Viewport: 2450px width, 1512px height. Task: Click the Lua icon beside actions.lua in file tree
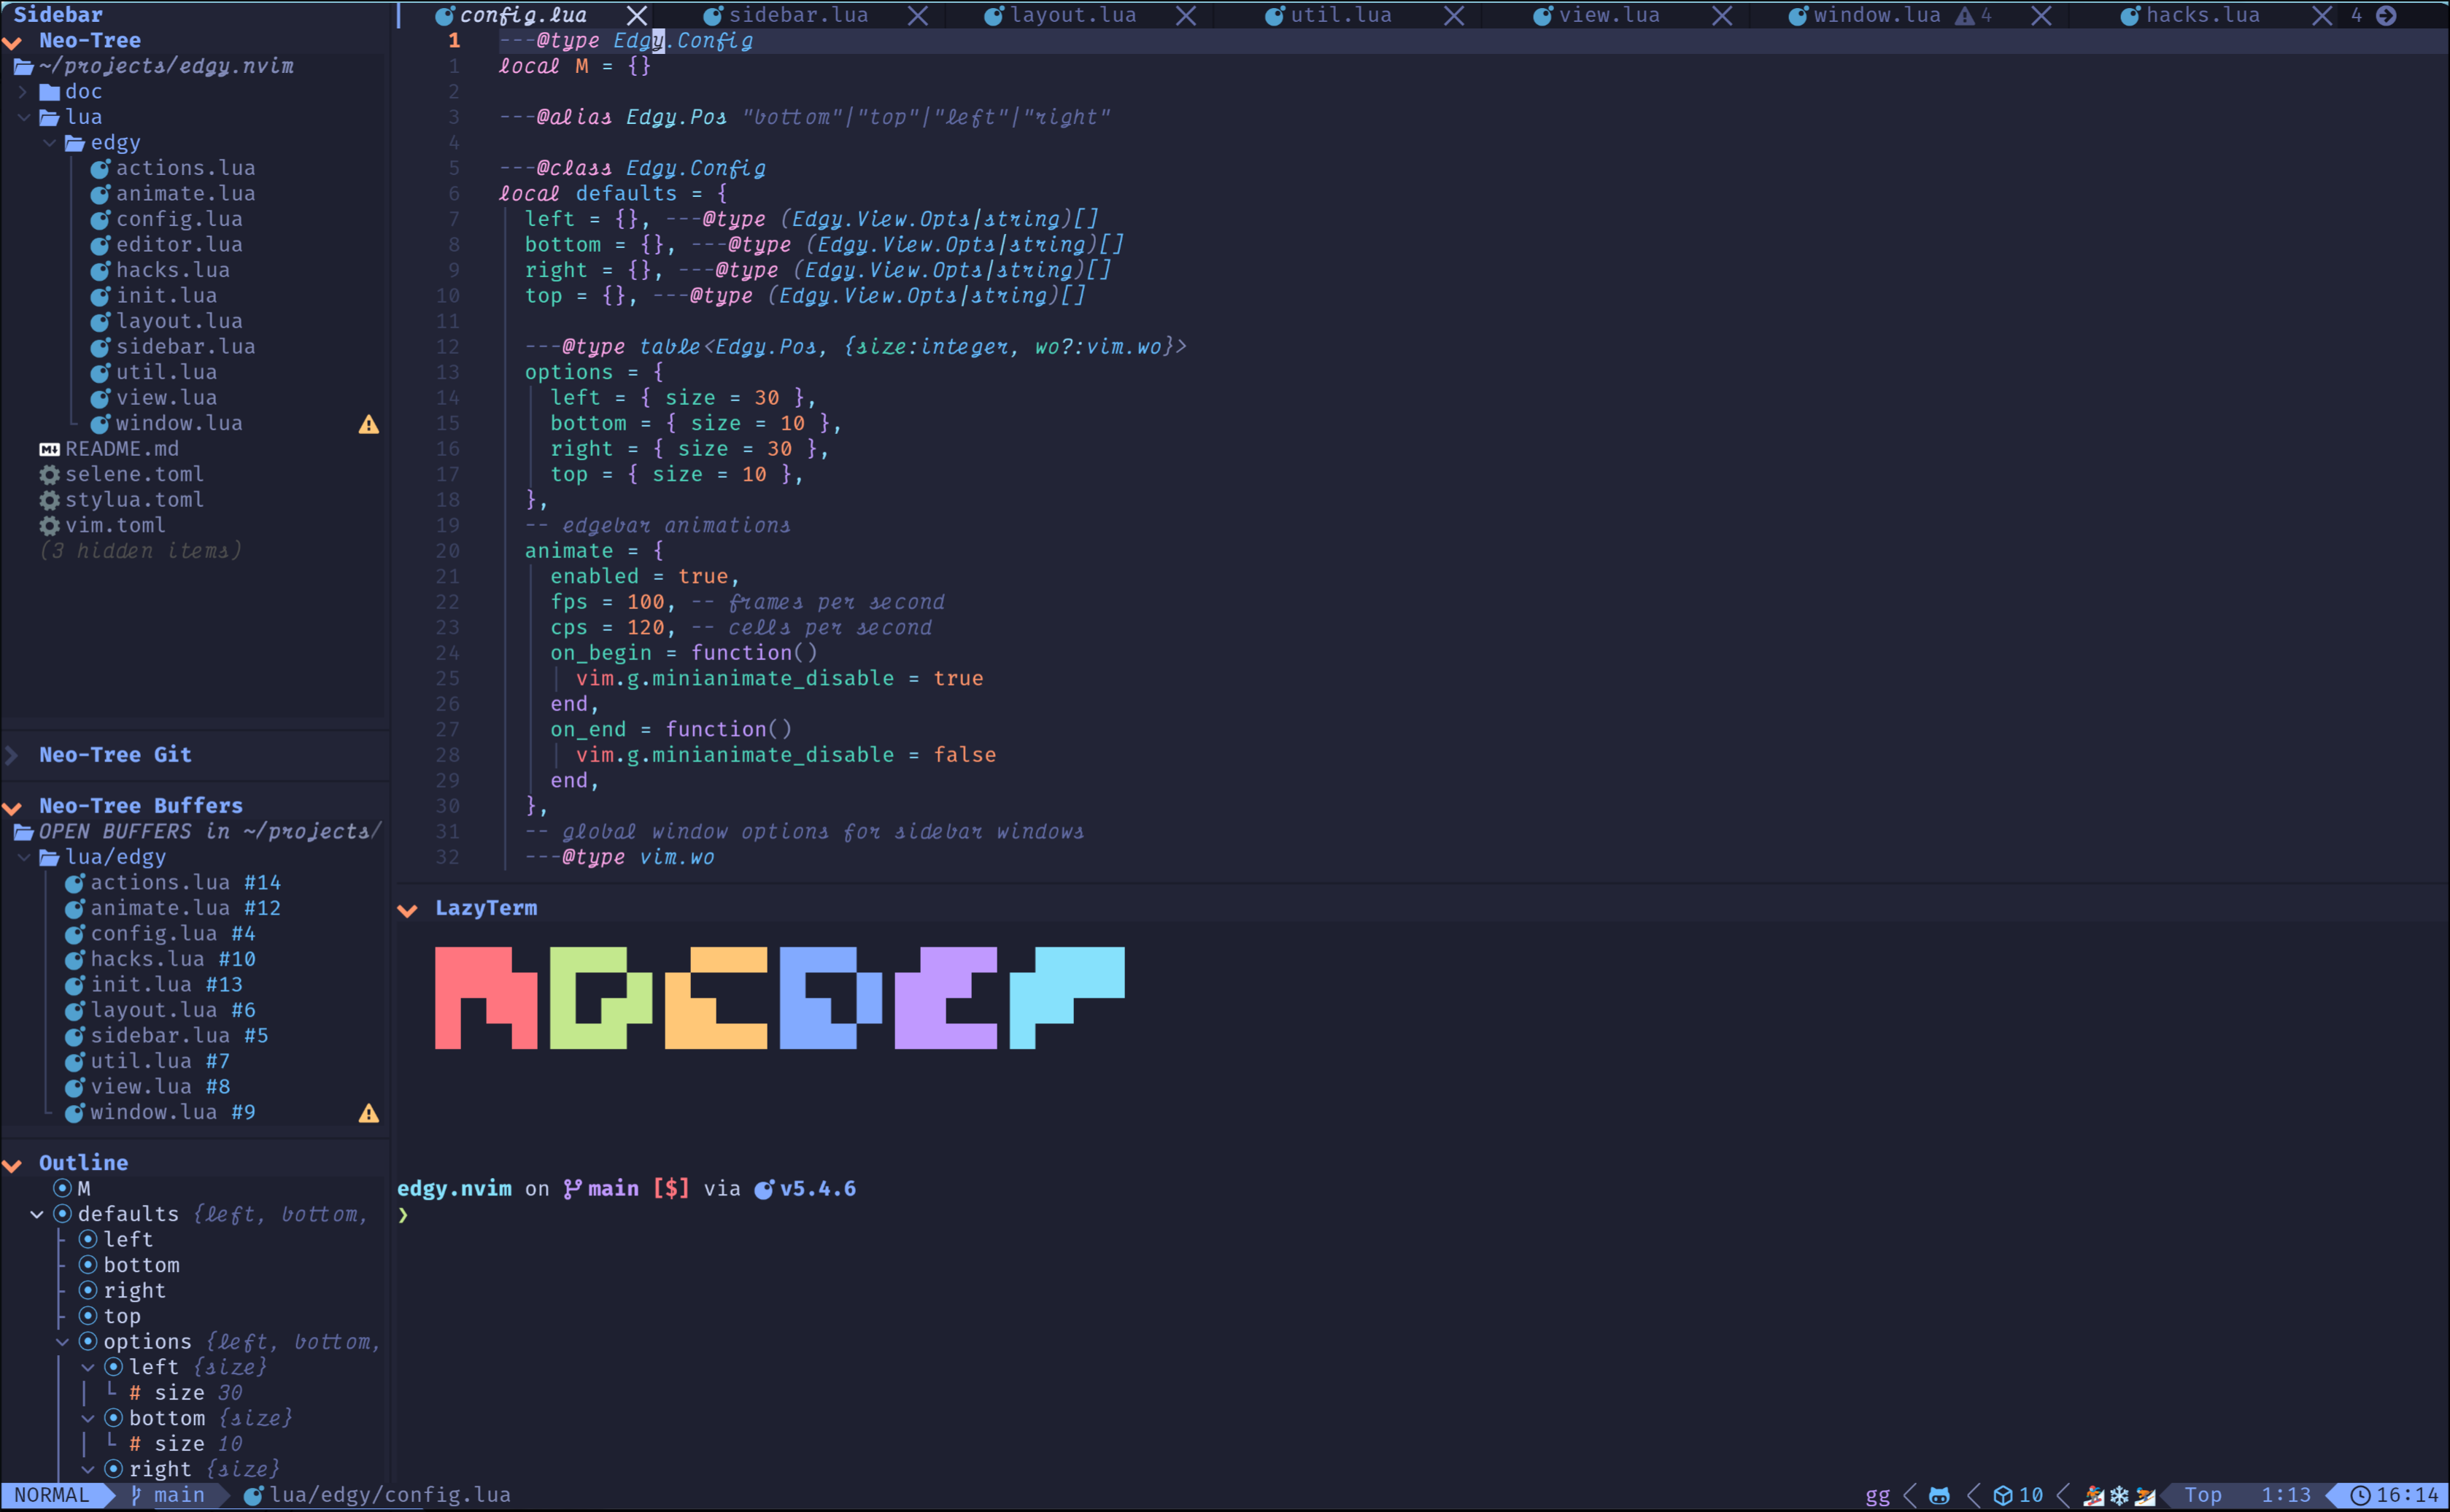pos(100,168)
